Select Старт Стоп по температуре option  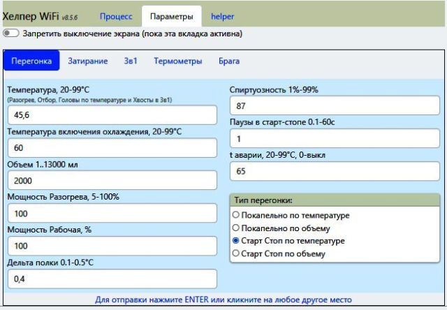[x=235, y=241]
